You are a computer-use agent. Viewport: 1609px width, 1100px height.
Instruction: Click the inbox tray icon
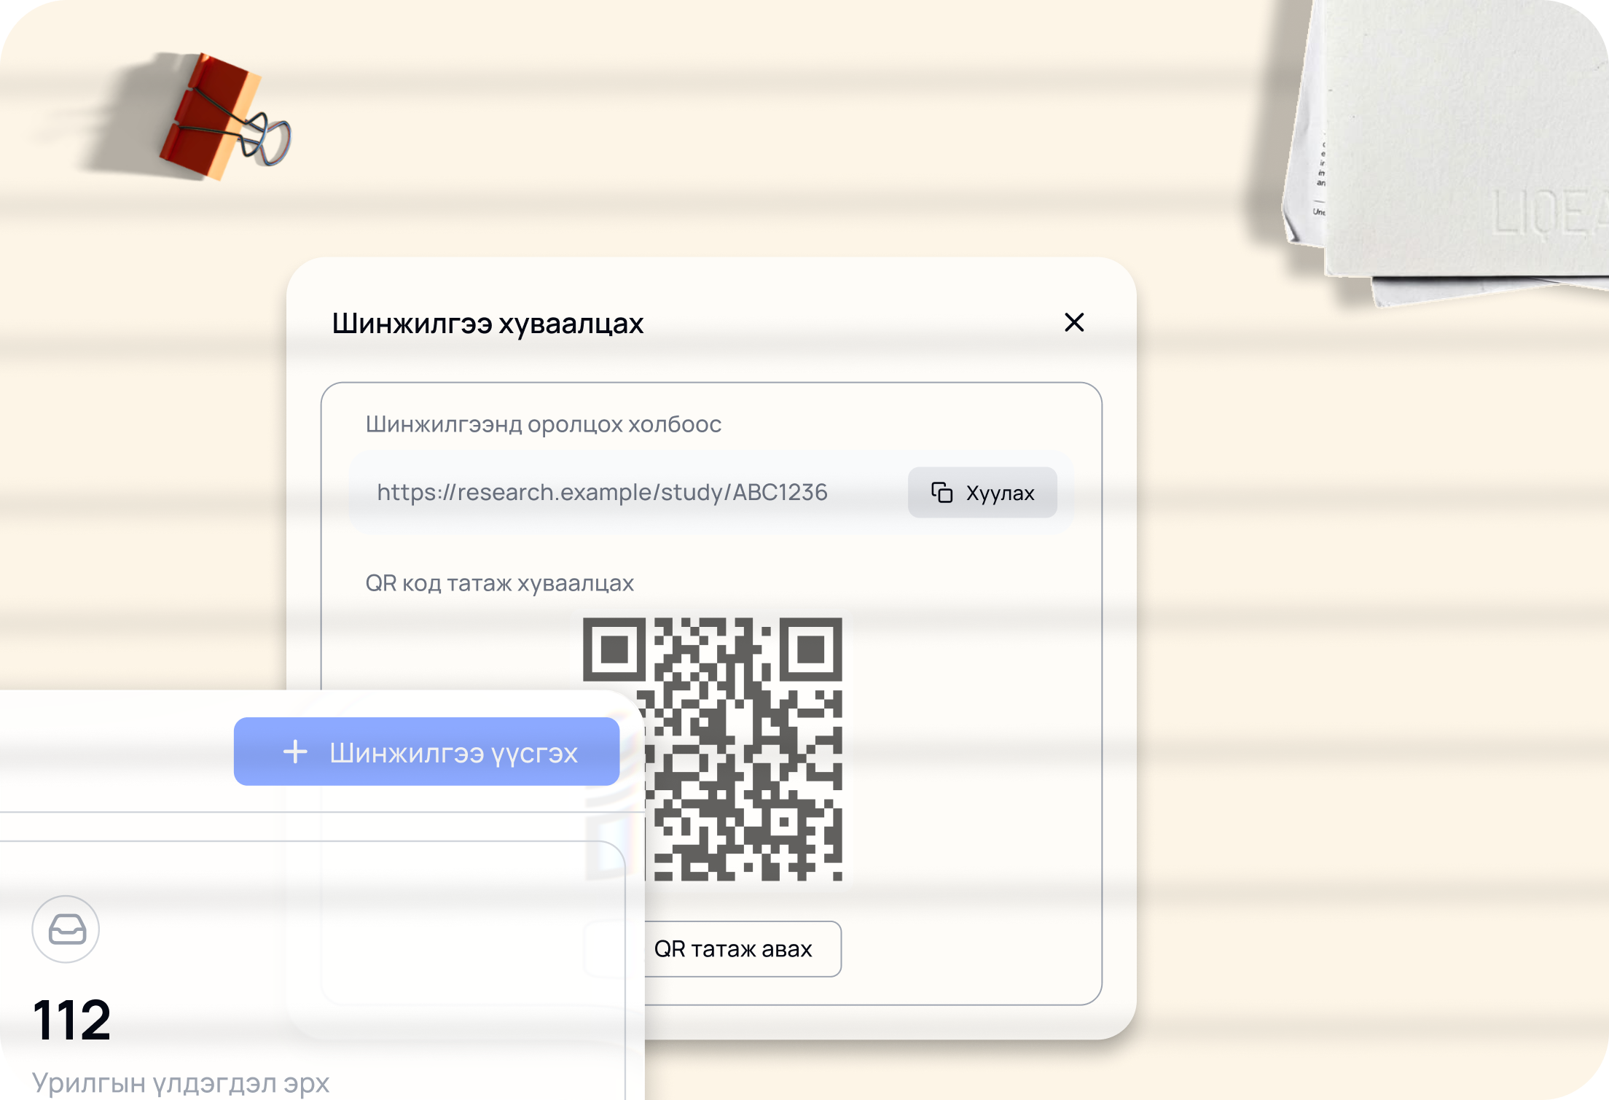[x=66, y=929]
